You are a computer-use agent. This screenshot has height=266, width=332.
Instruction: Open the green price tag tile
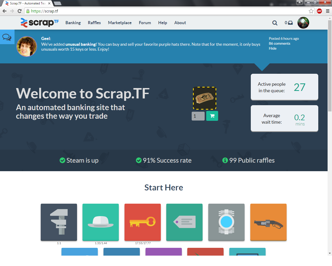point(184,222)
